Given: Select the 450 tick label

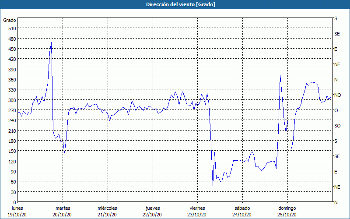Looking at the screenshot, I should pyautogui.click(x=13, y=49).
